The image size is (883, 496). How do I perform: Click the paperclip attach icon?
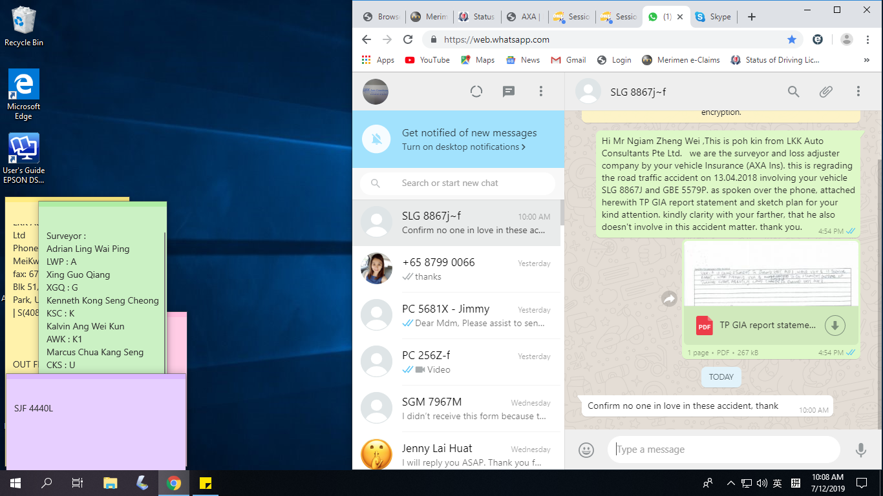click(825, 92)
